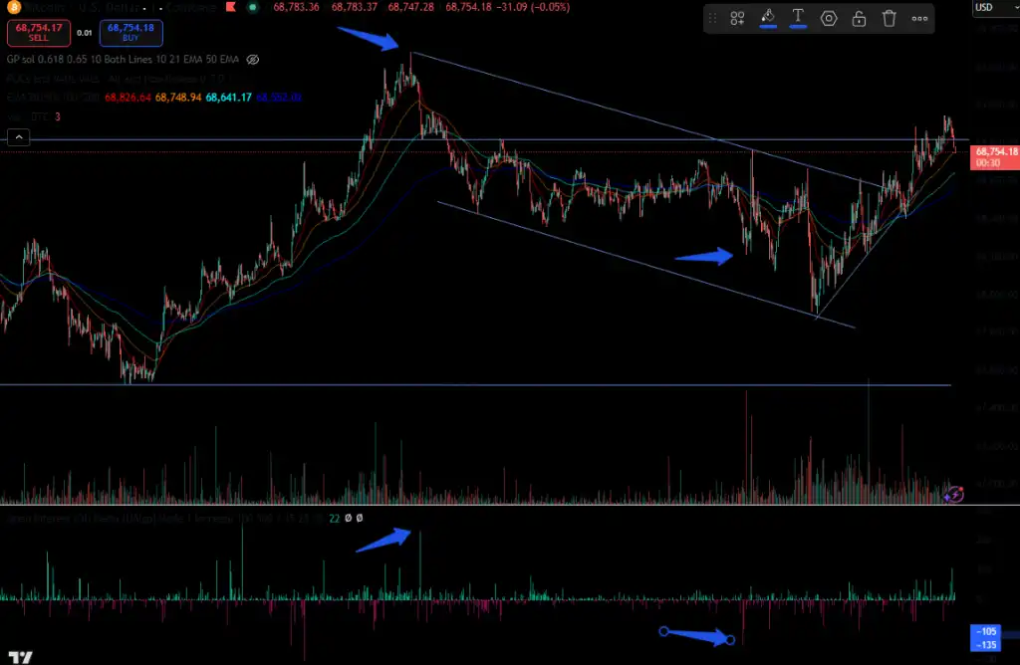Toggle the second slash-circle icon on the delta indicator
Image resolution: width=1020 pixels, height=665 pixels.
coord(360,518)
